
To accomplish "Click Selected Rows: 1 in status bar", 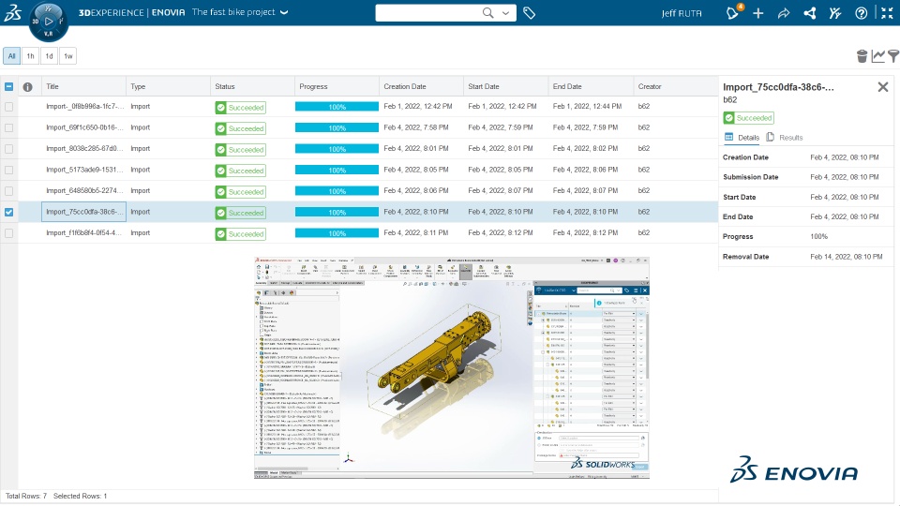I will [x=80, y=497].
